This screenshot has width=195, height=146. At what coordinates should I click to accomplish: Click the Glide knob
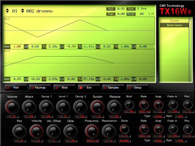[70, 131]
